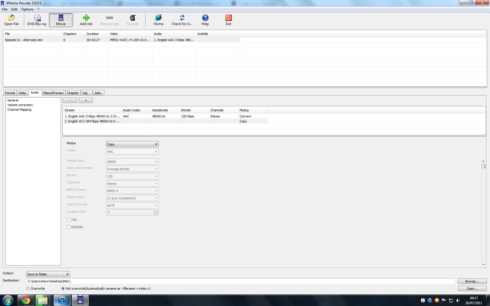Click the Check for Updates icon
This screenshot has height=306, width=490.
tap(182, 18)
